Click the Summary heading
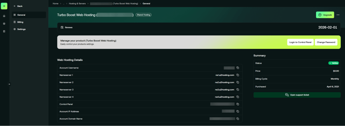 coord(259,55)
